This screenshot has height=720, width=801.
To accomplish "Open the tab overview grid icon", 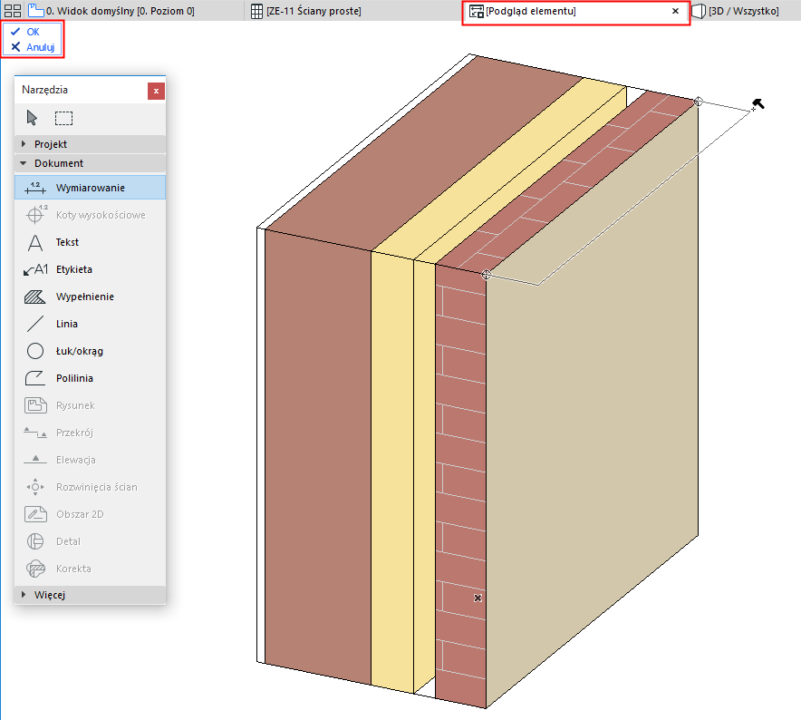I will tap(13, 11).
